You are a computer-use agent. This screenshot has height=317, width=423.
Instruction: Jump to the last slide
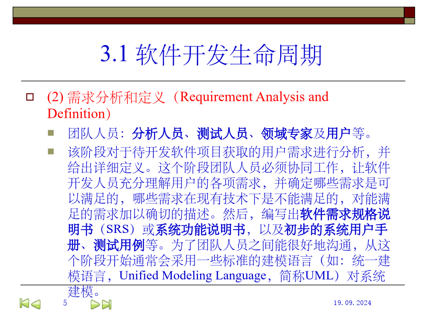(107, 304)
